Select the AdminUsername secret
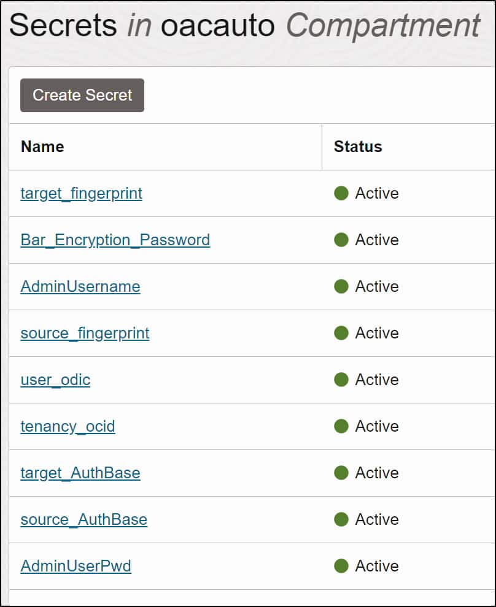The image size is (496, 607). point(80,286)
